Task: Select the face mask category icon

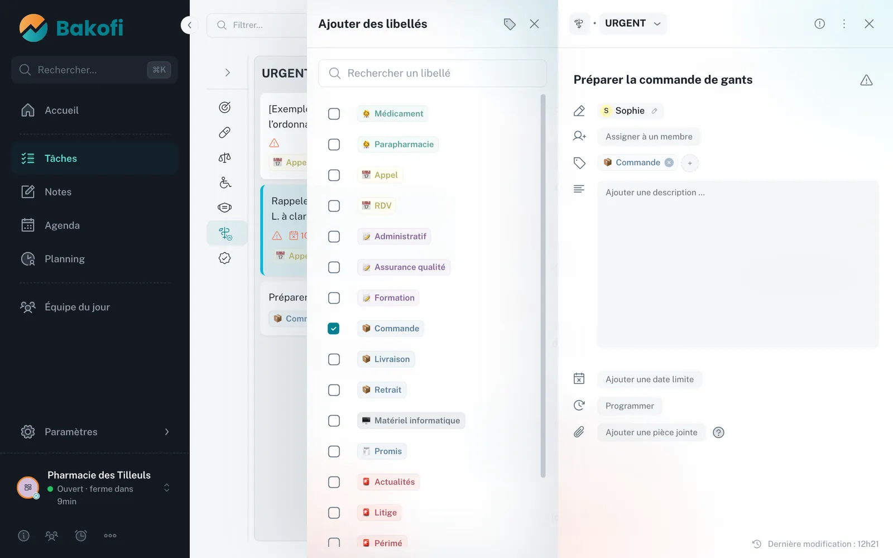Action: (x=225, y=208)
